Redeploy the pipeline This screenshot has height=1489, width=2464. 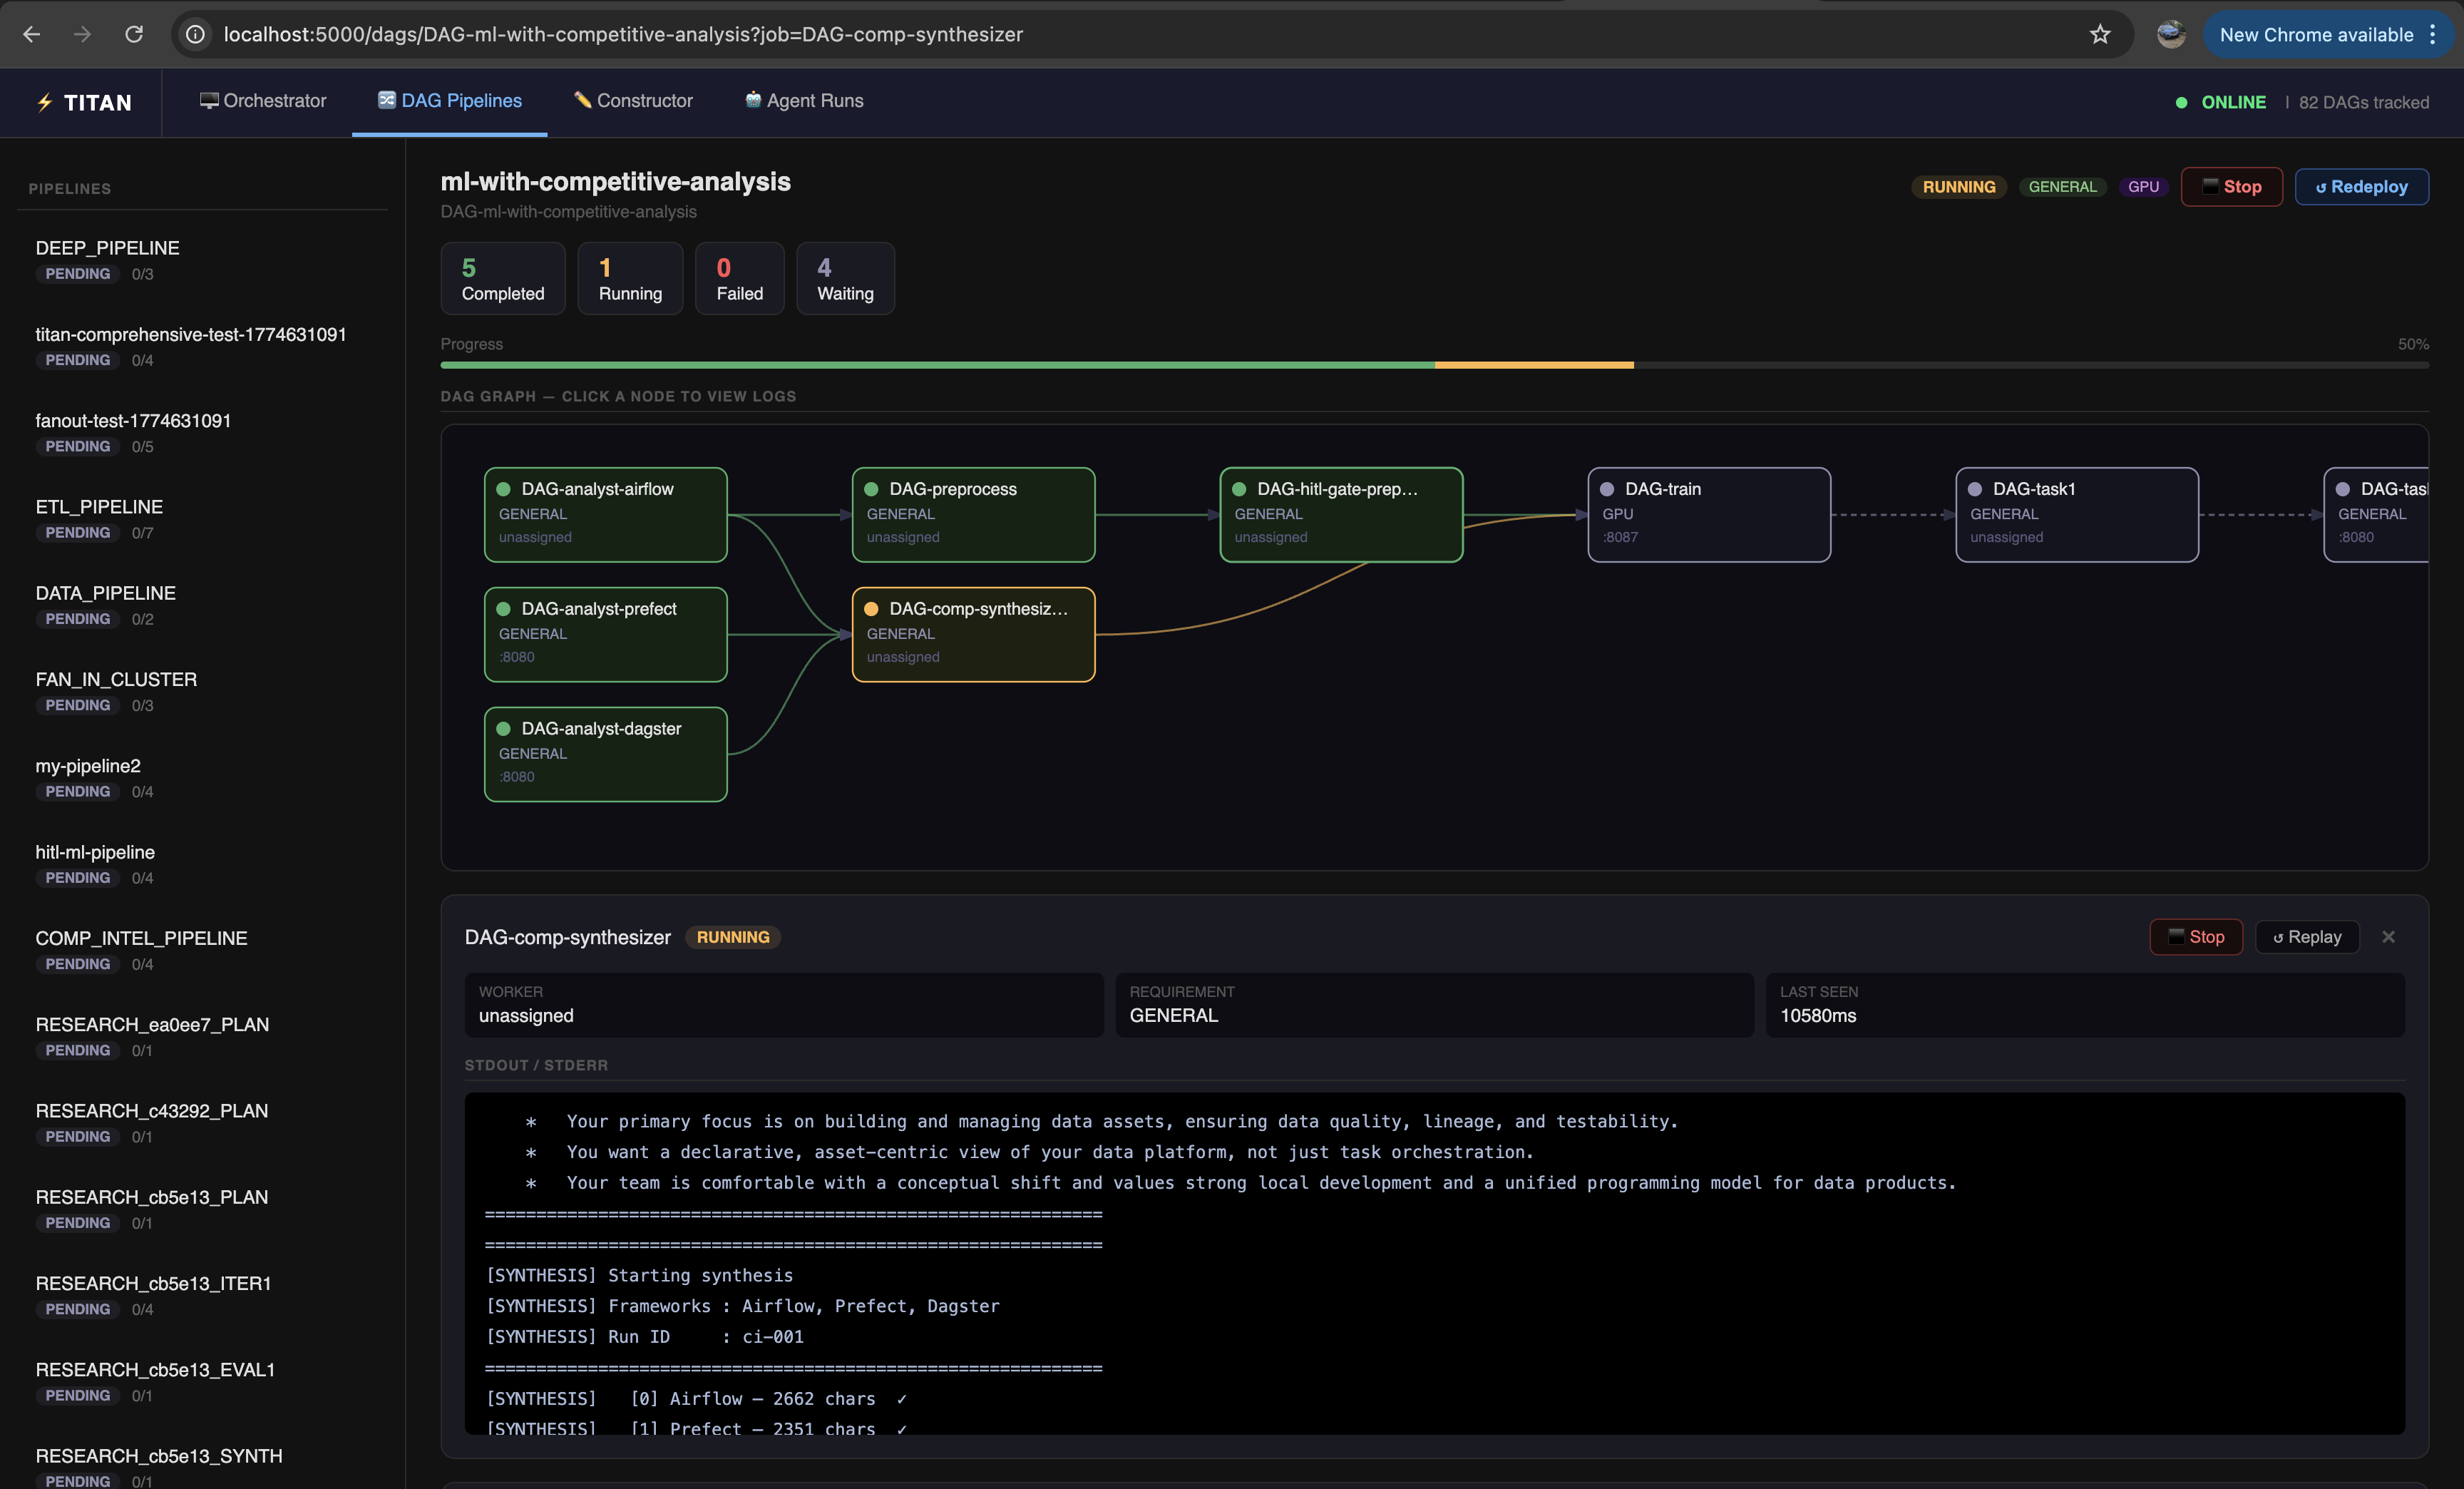pyautogui.click(x=2361, y=187)
